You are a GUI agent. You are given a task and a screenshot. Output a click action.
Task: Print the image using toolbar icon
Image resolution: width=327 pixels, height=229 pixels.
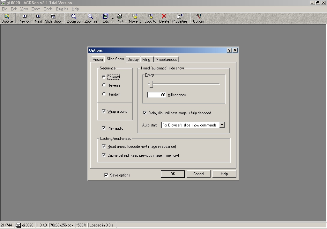point(120,18)
